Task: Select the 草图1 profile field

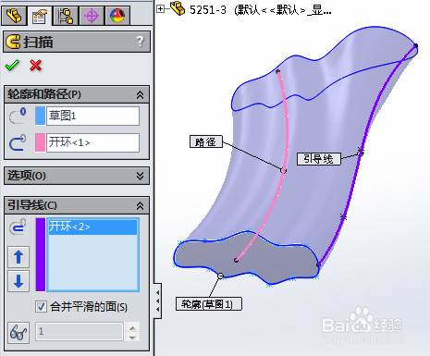Action: pyautogui.click(x=92, y=116)
